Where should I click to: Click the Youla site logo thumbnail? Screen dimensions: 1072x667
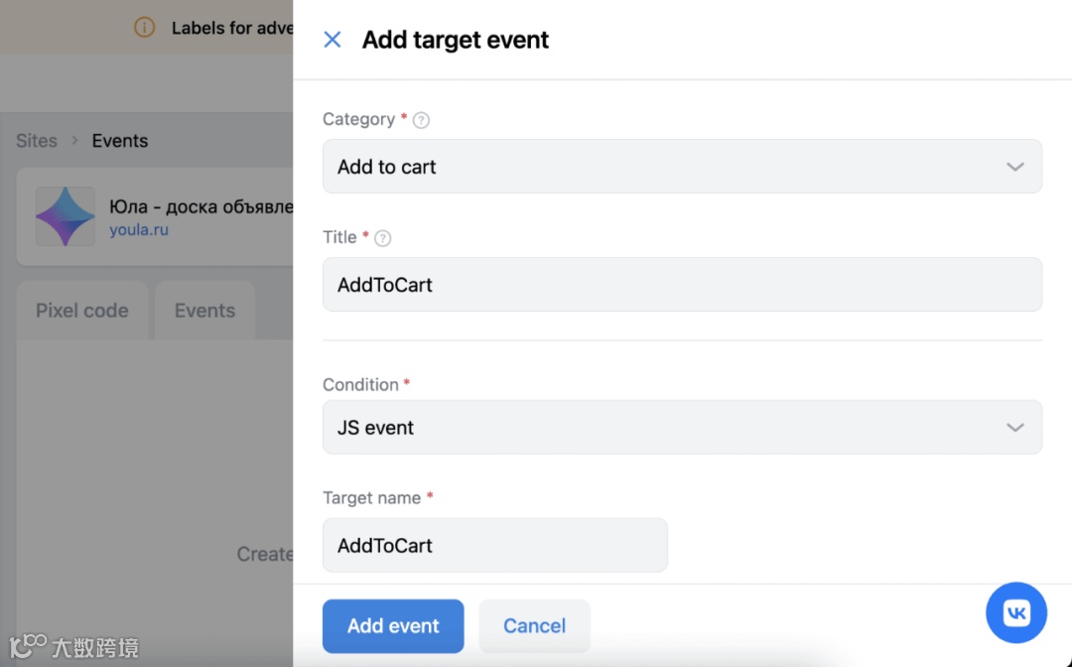click(x=65, y=216)
